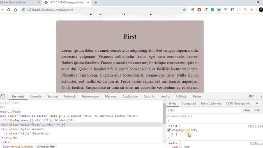Viewport: 263px width, 148px height.
Task: Close the 127.0.0.1 display_visibility tab
Action: point(88,2)
